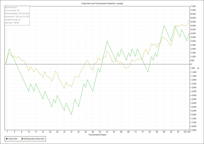Click the Chips Won dip at tournament 80

click(148, 72)
